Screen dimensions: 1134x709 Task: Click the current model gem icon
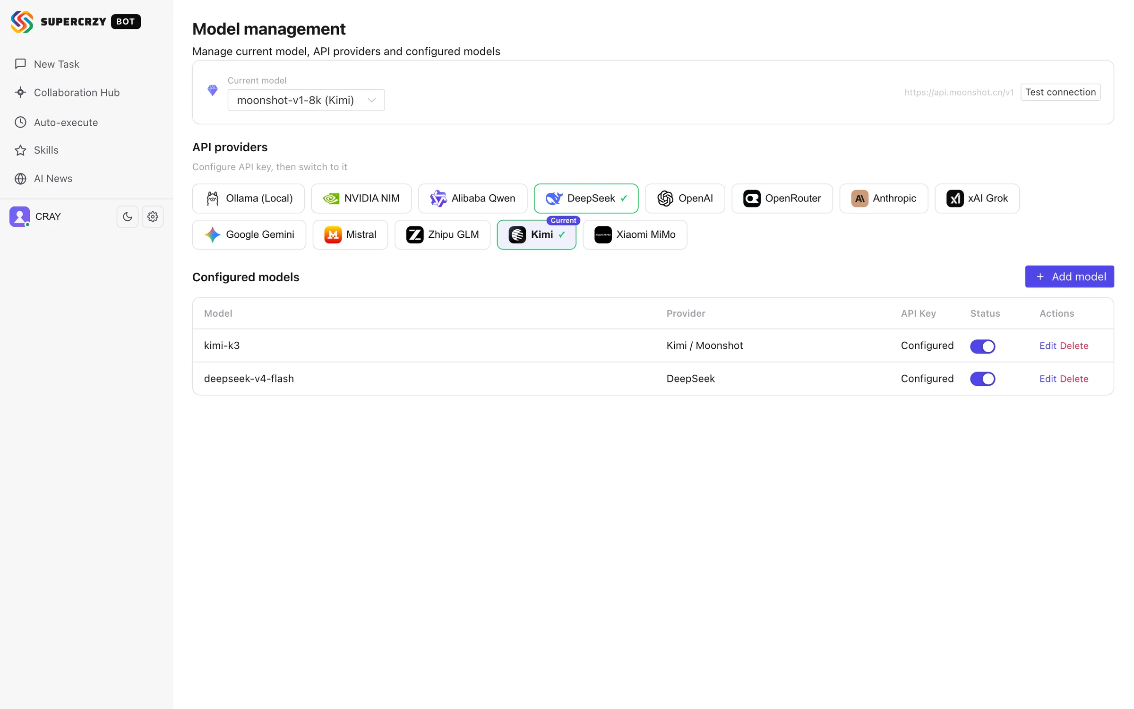[213, 90]
